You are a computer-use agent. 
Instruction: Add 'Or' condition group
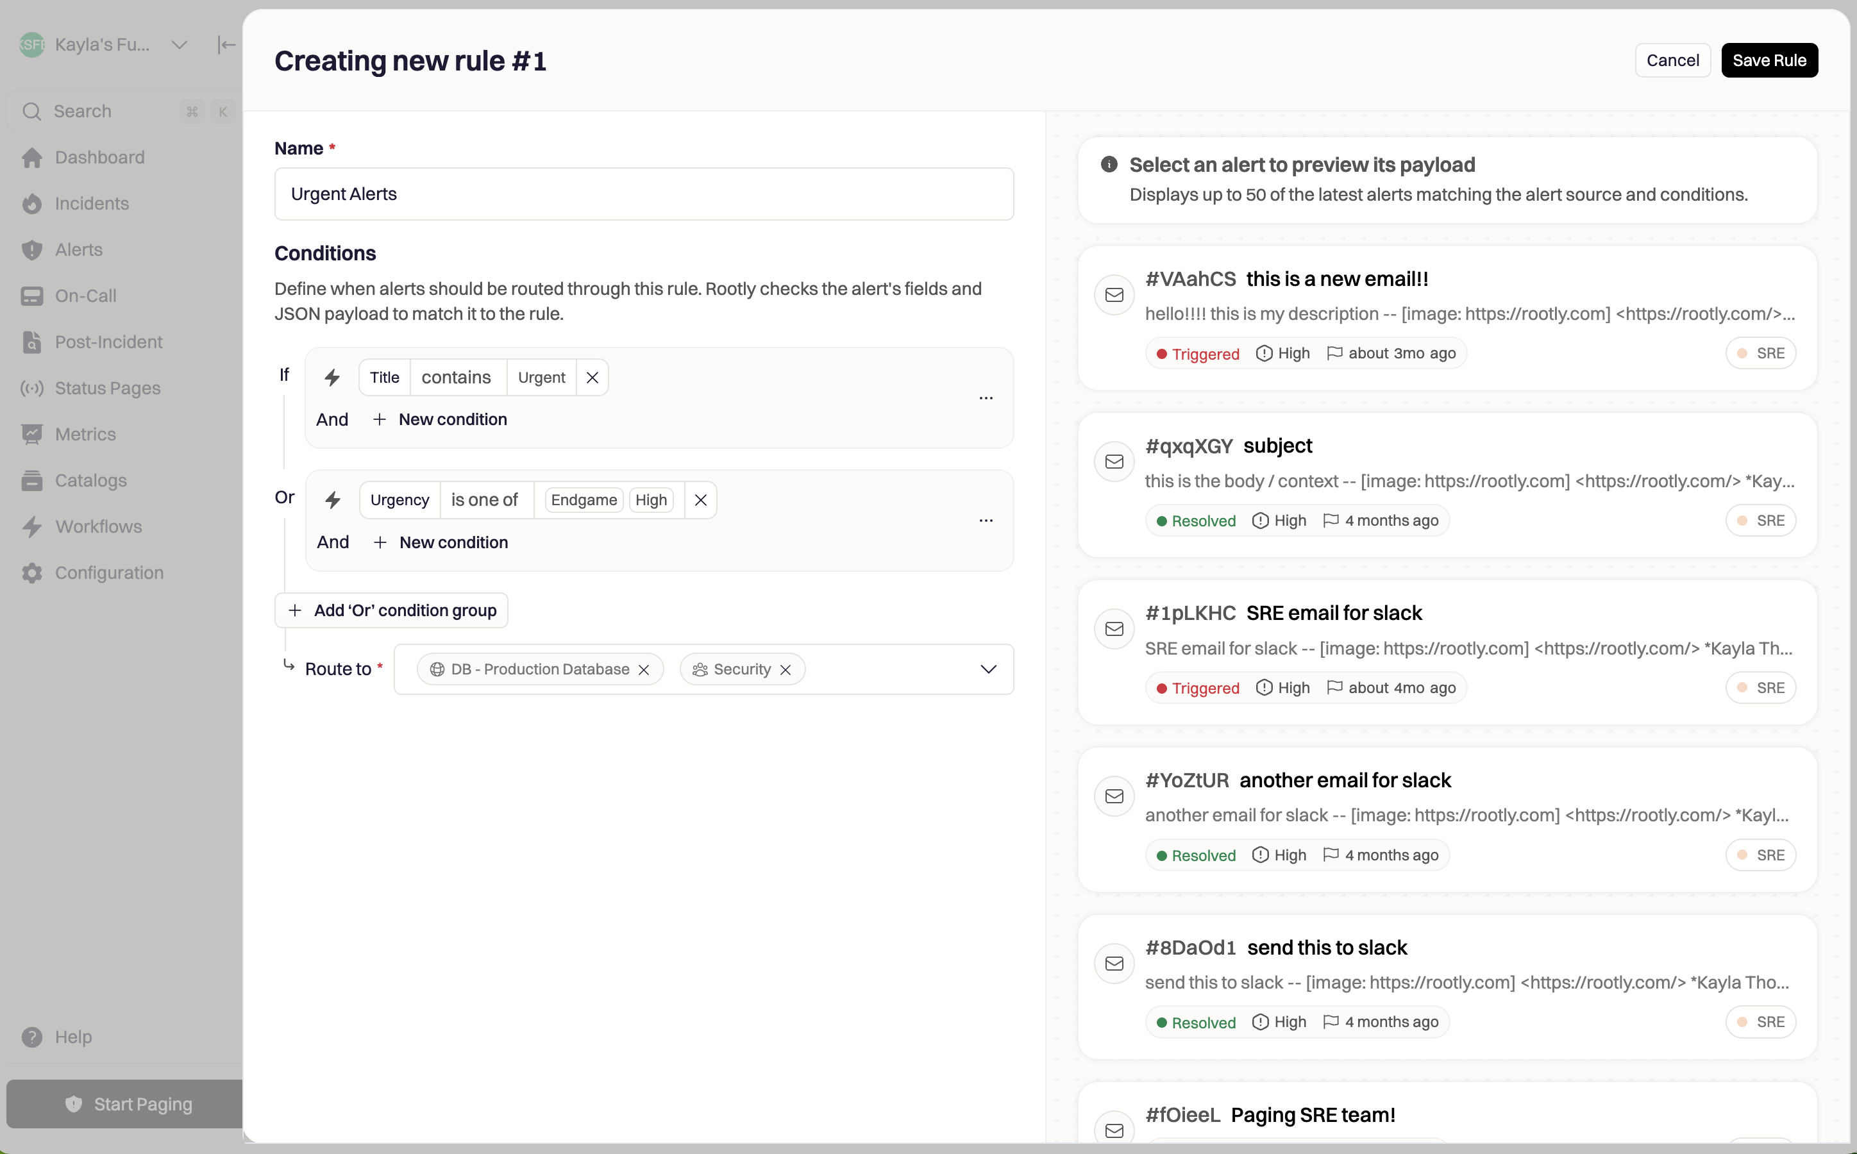[x=392, y=610]
